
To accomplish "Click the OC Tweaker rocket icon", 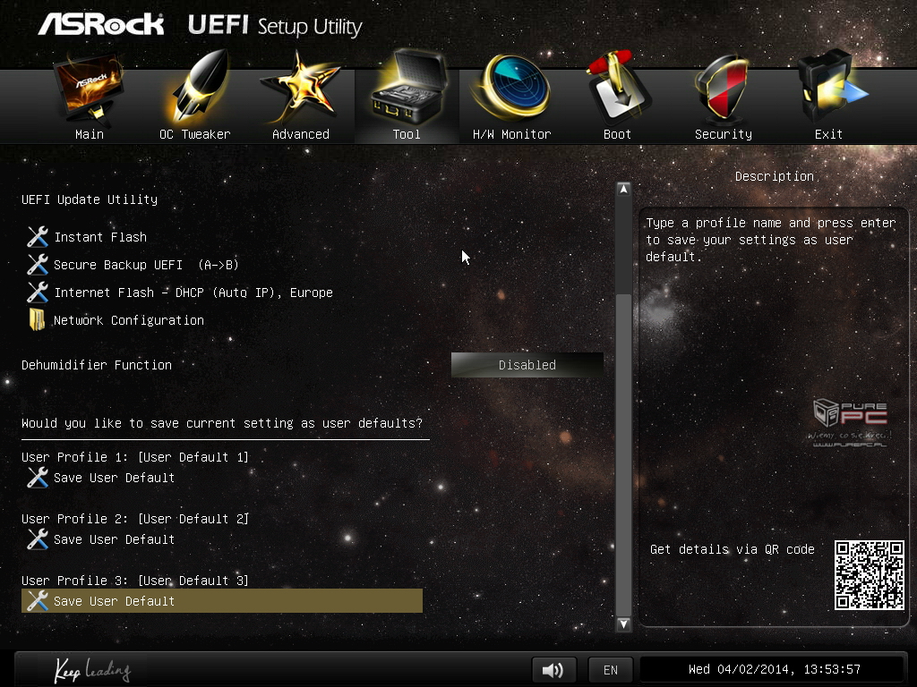I will [199, 86].
